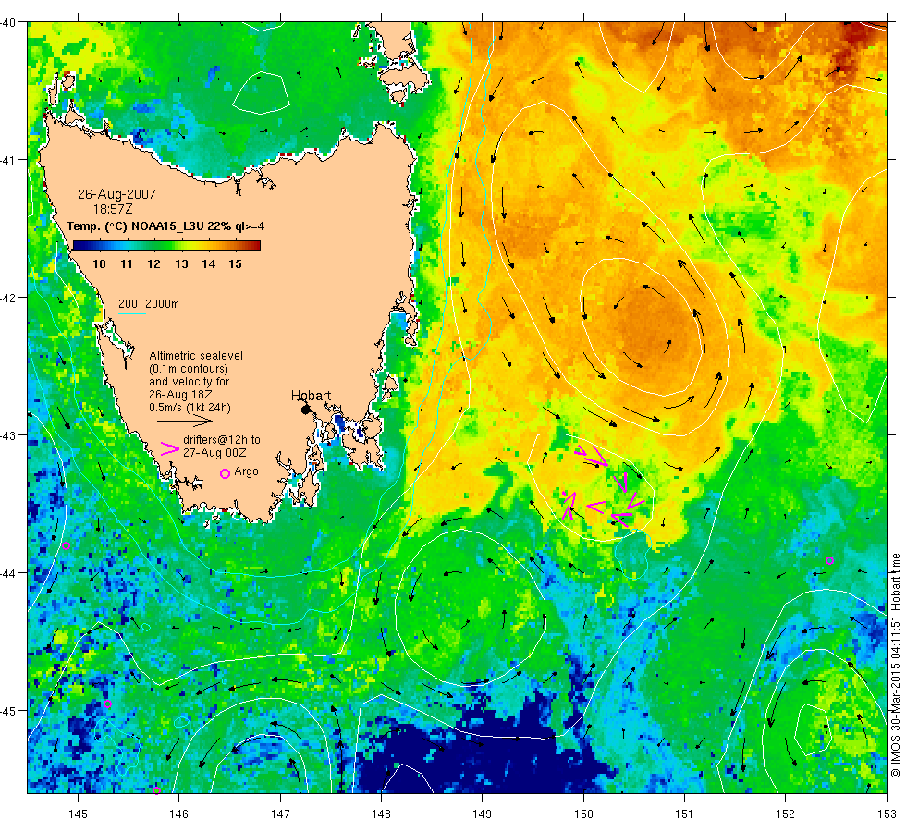Click the -41 latitude axis label
The height and width of the screenshot is (832, 906).
[x=8, y=160]
